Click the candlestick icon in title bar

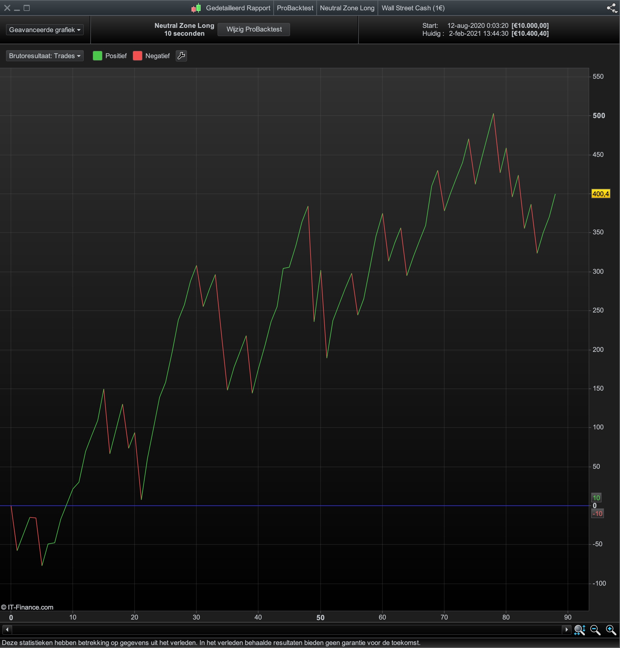196,8
